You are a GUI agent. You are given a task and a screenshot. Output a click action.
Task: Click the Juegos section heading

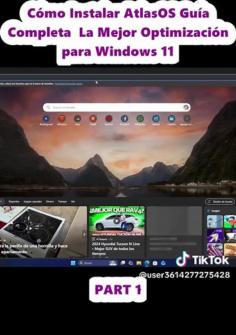coord(215,211)
